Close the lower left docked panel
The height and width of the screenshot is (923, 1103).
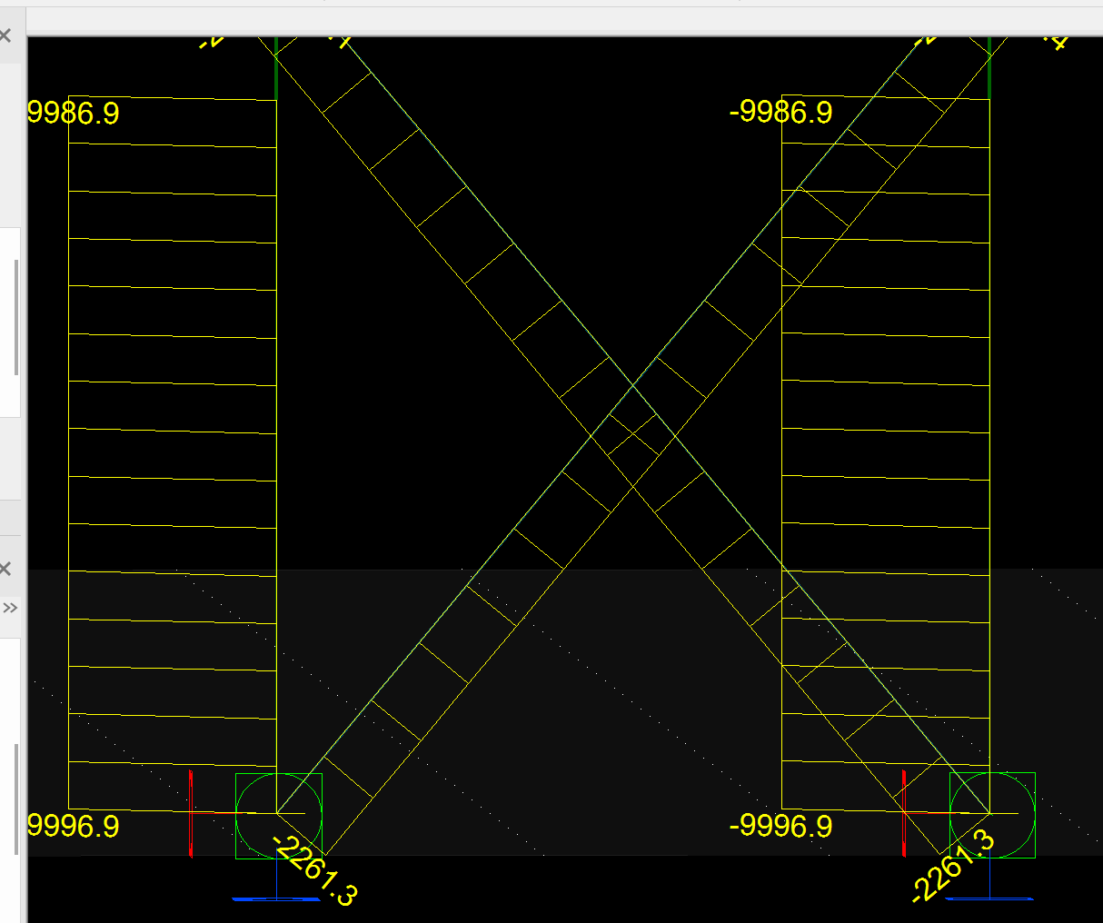point(5,569)
